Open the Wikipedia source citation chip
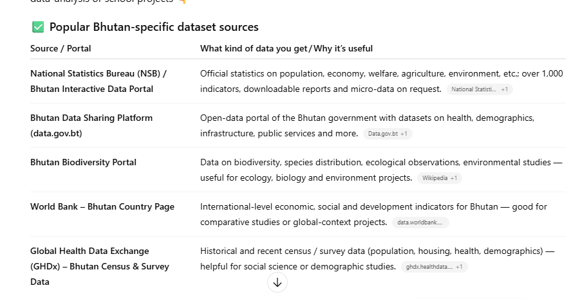The width and height of the screenshot is (571, 299). click(440, 178)
